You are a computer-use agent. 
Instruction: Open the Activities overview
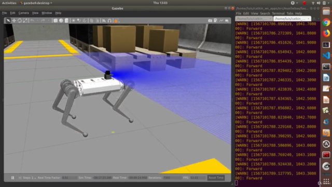(x=9, y=3)
